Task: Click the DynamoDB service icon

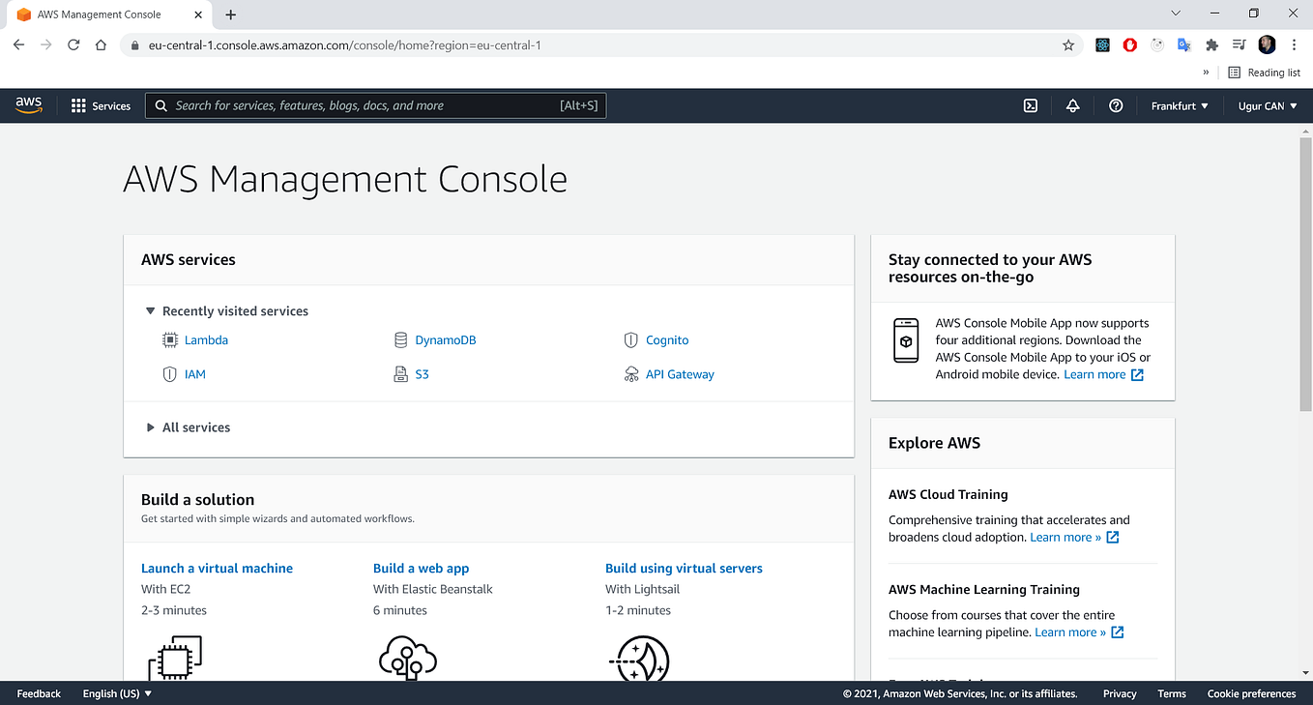Action: [x=400, y=339]
